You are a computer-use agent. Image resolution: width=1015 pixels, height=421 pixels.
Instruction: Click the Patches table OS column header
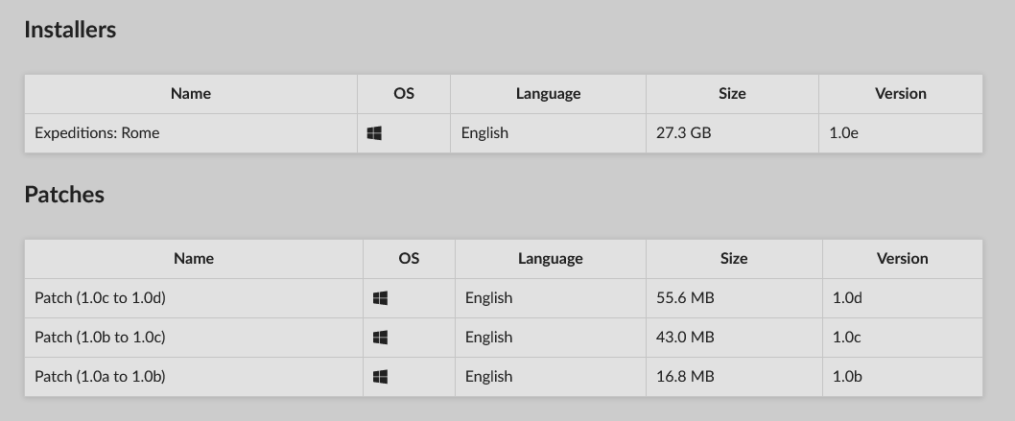tap(409, 259)
